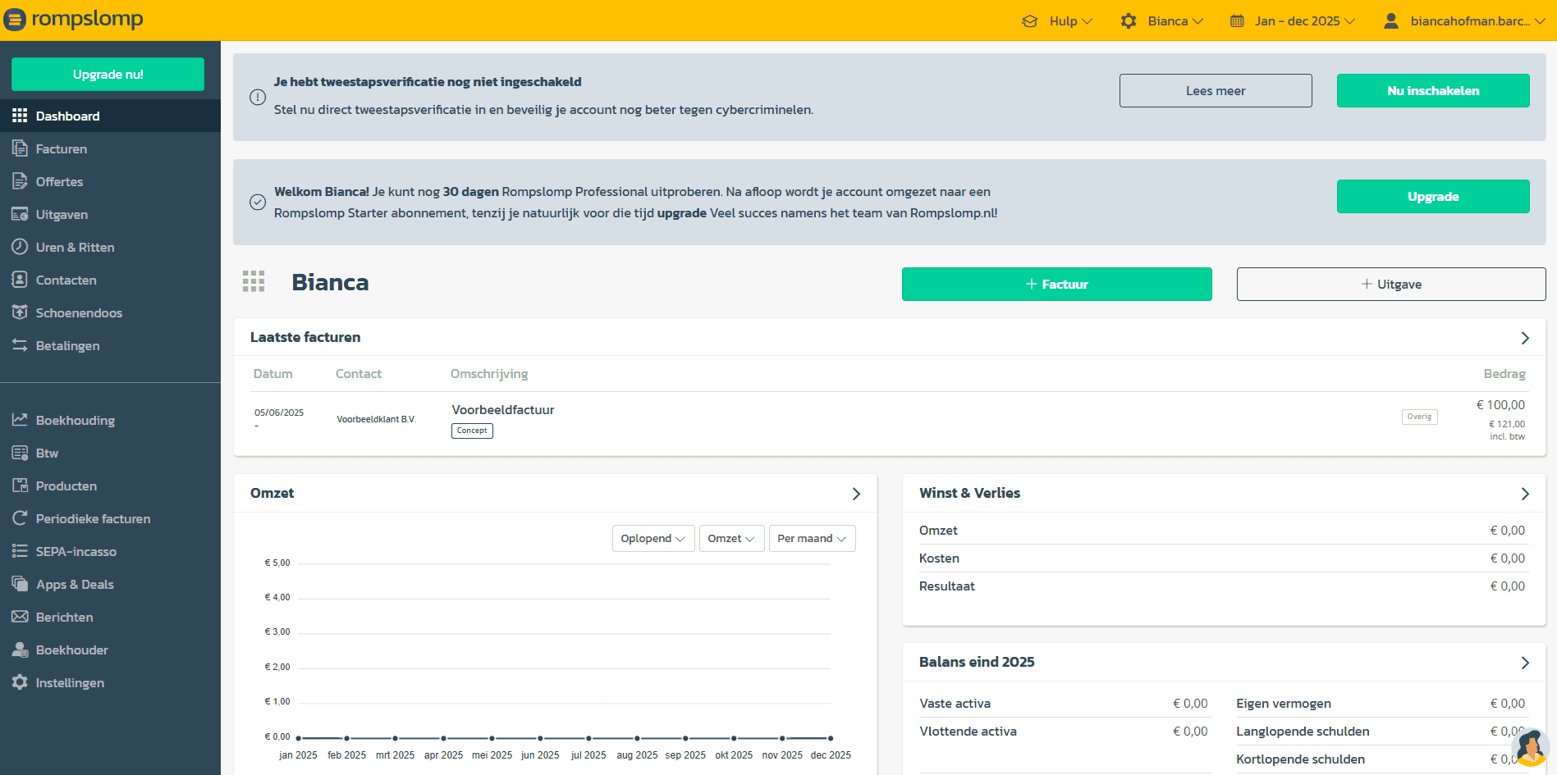Click the Concept status badge
The width and height of the screenshot is (1557, 775).
(472, 431)
